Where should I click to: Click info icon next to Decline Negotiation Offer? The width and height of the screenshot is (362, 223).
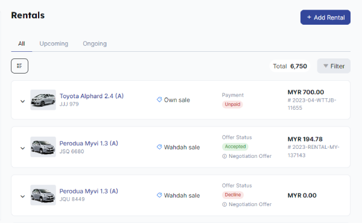pos(224,204)
